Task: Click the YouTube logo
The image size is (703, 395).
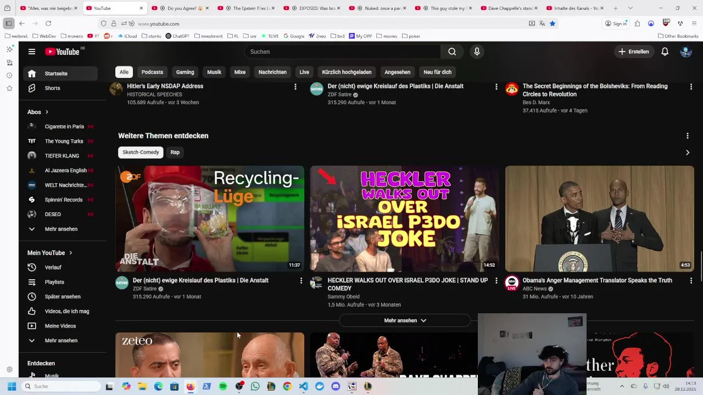Action: point(62,52)
